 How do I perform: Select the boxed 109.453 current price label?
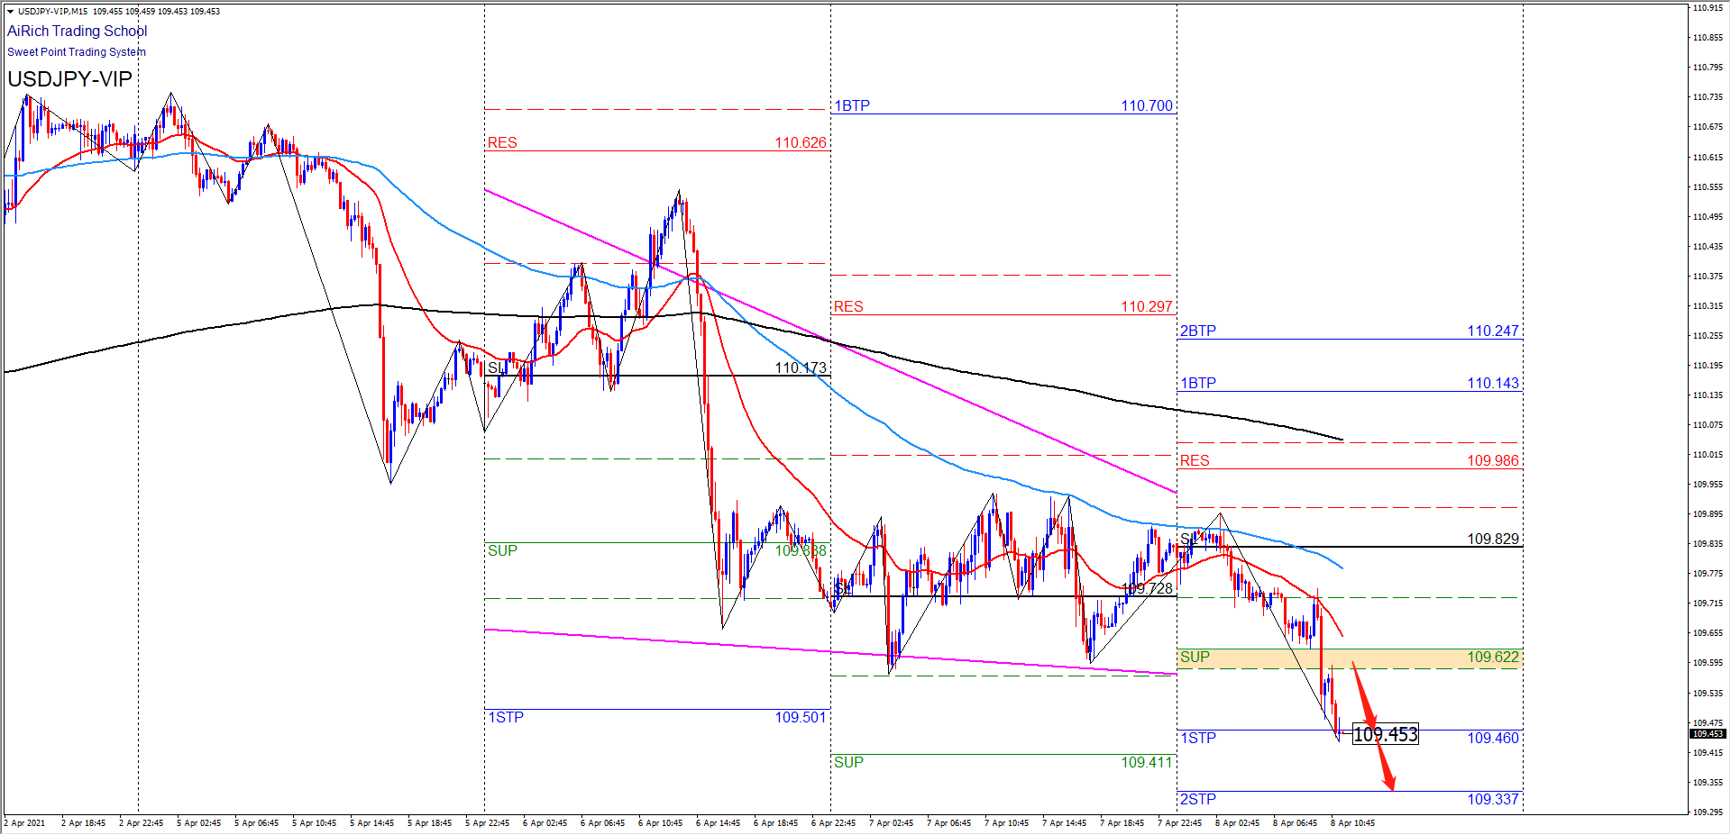(1386, 735)
